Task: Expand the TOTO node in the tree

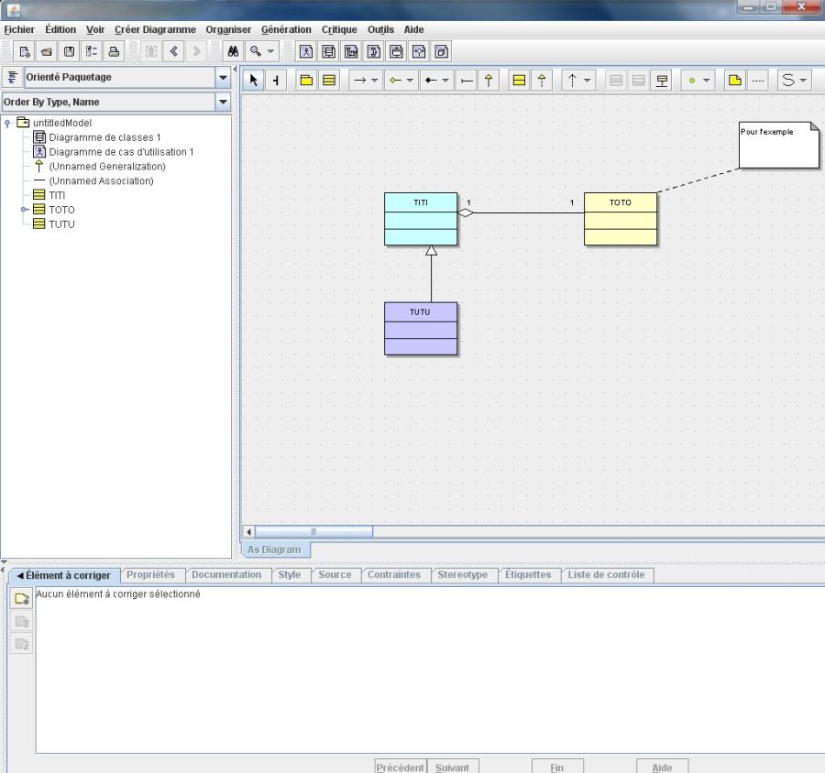Action: pyautogui.click(x=24, y=210)
